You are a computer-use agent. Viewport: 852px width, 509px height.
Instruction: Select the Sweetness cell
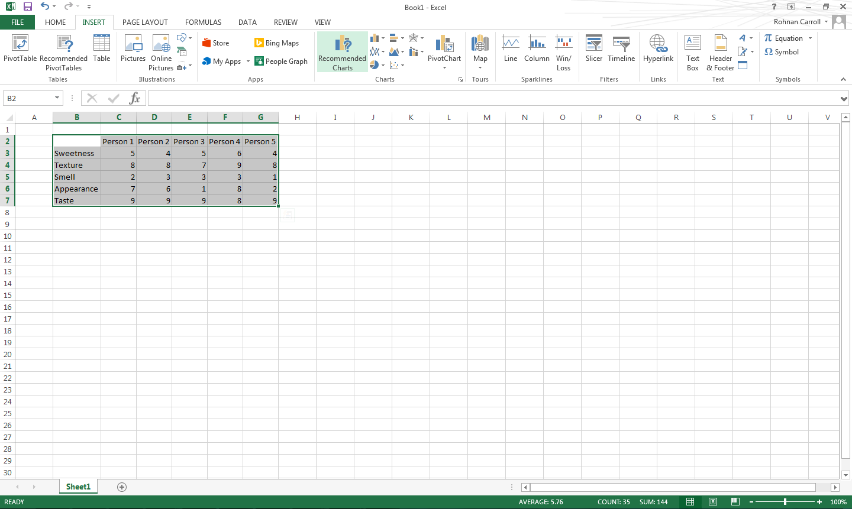[77, 153]
